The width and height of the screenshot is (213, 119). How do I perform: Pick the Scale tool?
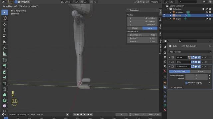[5, 36]
